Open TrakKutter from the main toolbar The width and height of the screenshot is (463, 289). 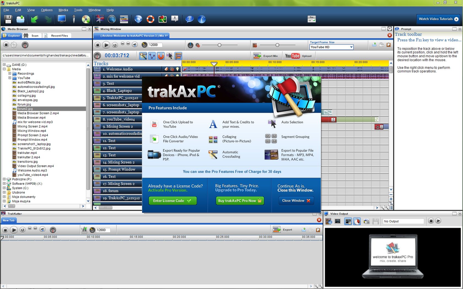[x=100, y=19]
